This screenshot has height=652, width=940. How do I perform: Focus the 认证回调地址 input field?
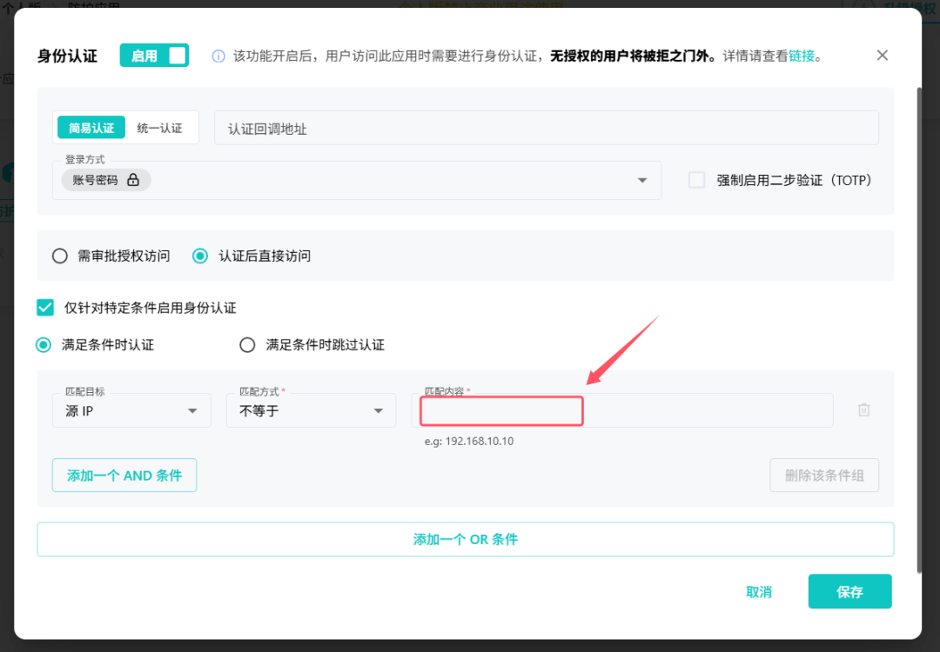tap(547, 128)
